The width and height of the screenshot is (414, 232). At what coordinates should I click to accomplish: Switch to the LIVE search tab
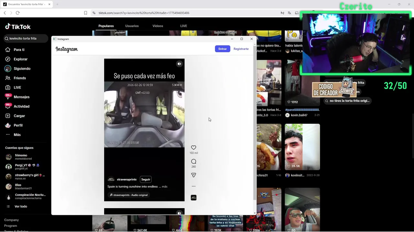pyautogui.click(x=184, y=26)
